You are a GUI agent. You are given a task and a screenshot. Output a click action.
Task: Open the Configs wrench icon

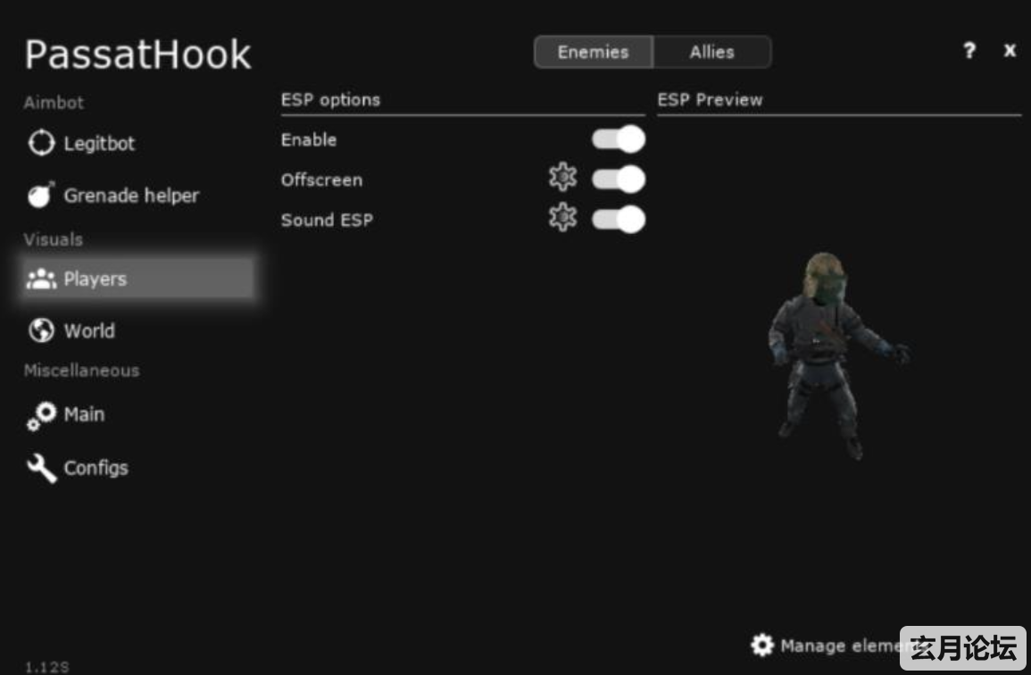41,469
